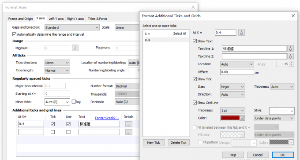Click the hook icon next to At X field
This screenshot has width=300, height=160.
click(241, 33)
